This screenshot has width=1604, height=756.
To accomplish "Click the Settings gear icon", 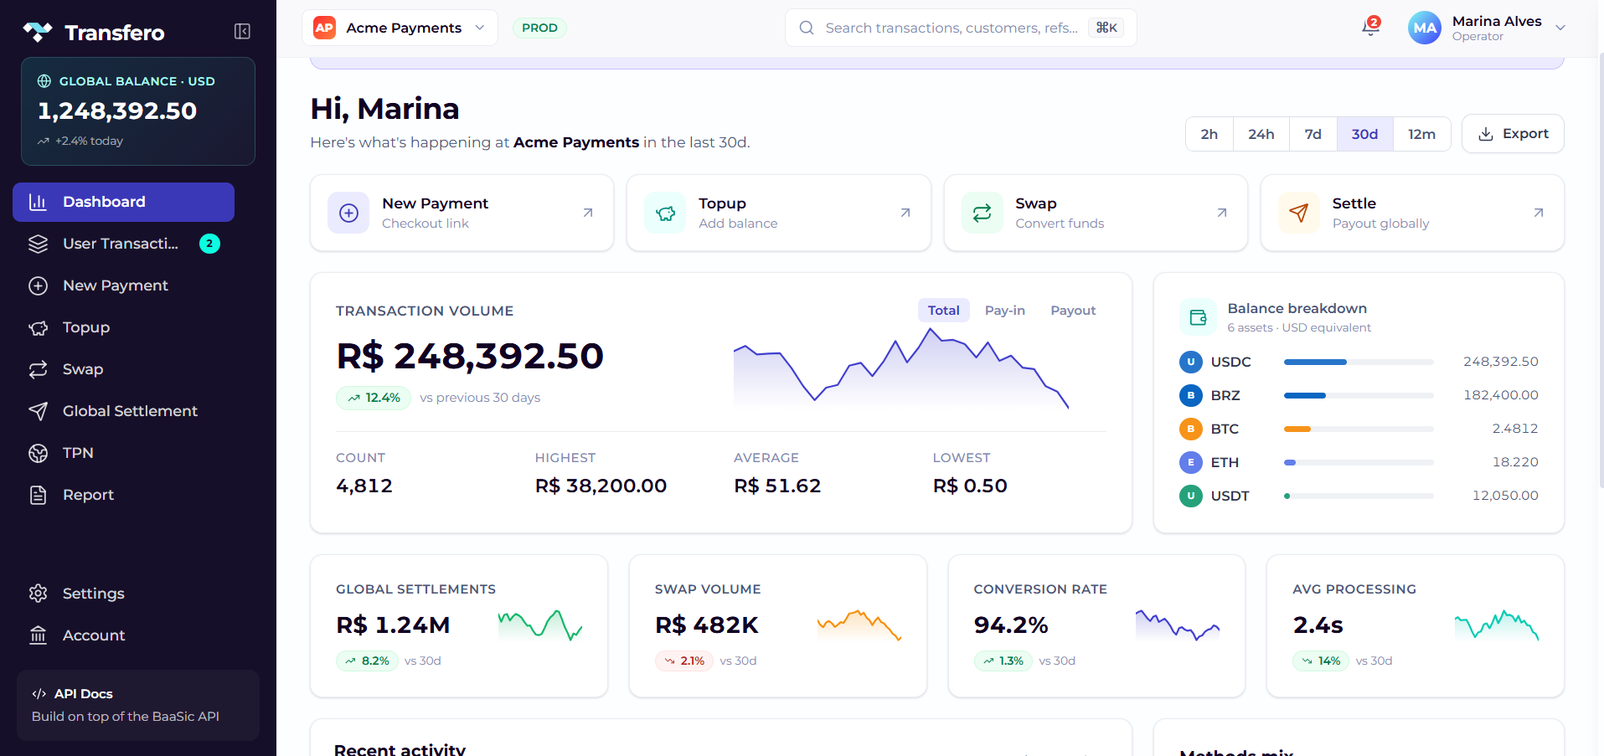I will click(38, 594).
